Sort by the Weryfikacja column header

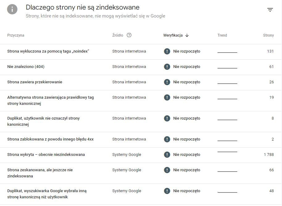click(173, 35)
